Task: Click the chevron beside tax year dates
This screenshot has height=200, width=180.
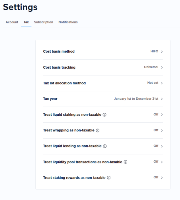Action: coord(162,99)
